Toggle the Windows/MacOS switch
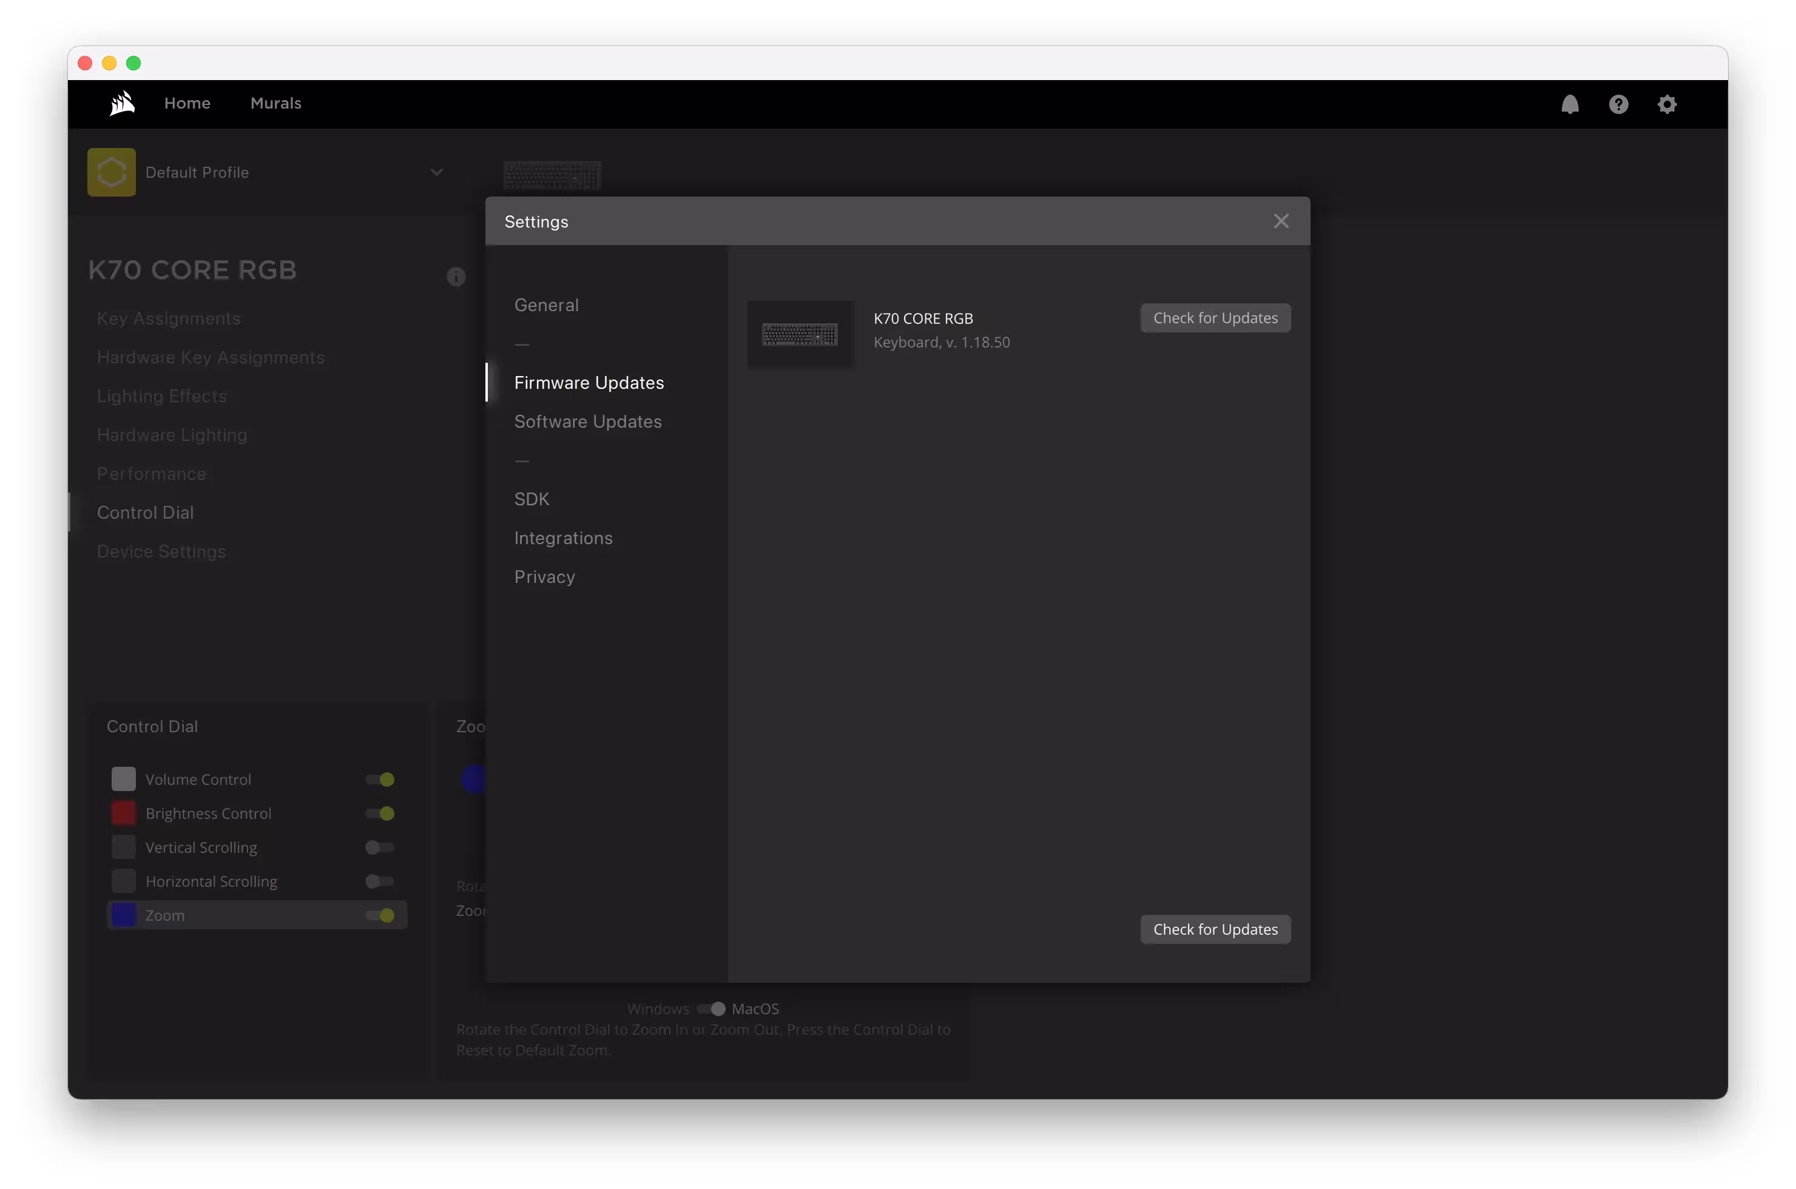The height and width of the screenshot is (1189, 1796). tap(711, 1008)
